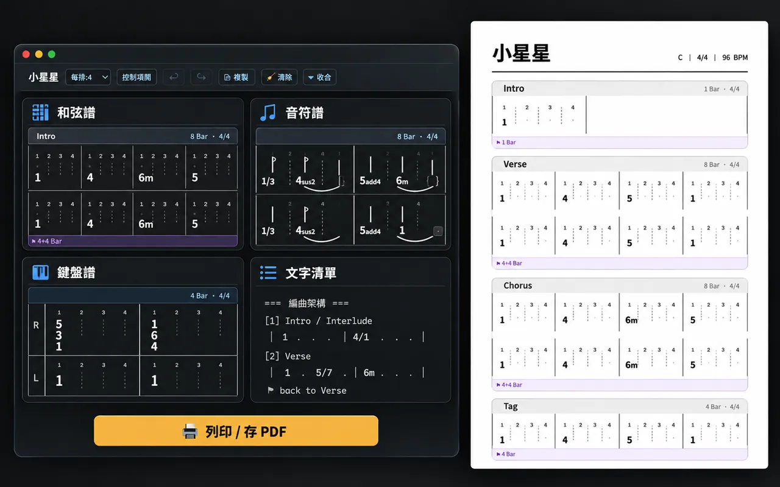Select the [1] Intro / Interlude line
Viewport: 780px width, 487px height.
(318, 321)
